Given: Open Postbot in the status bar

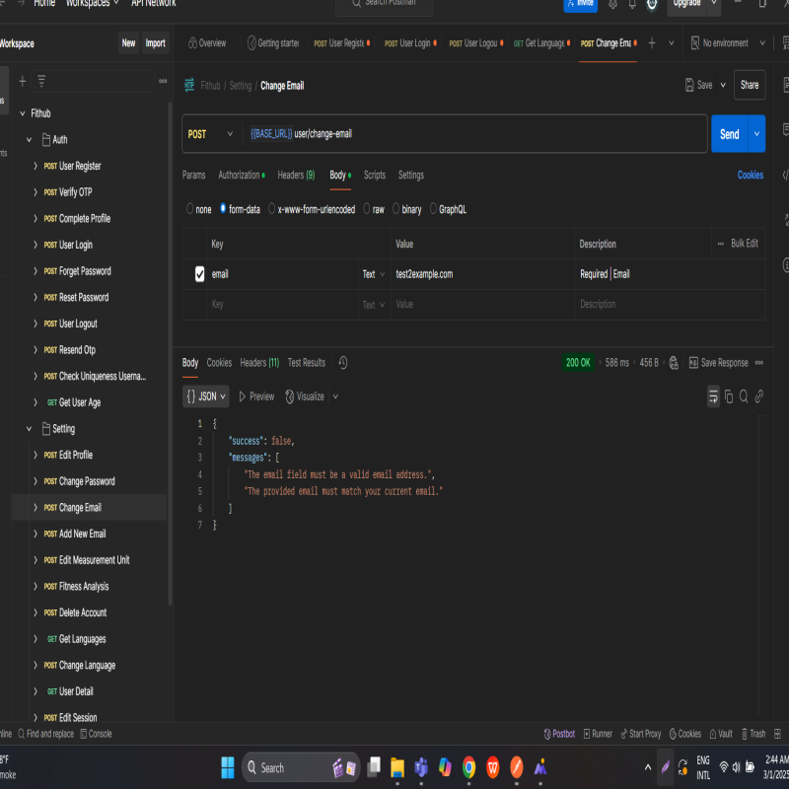Looking at the screenshot, I should (559, 734).
